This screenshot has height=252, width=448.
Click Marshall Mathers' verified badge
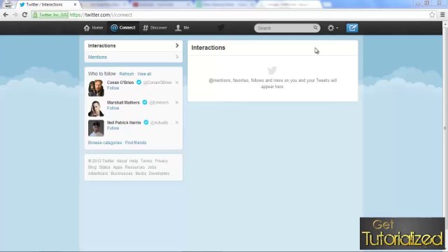[145, 102]
